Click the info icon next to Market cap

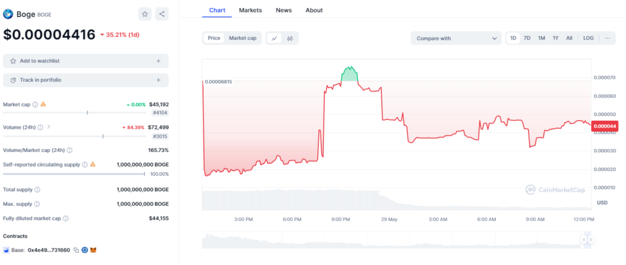point(35,104)
